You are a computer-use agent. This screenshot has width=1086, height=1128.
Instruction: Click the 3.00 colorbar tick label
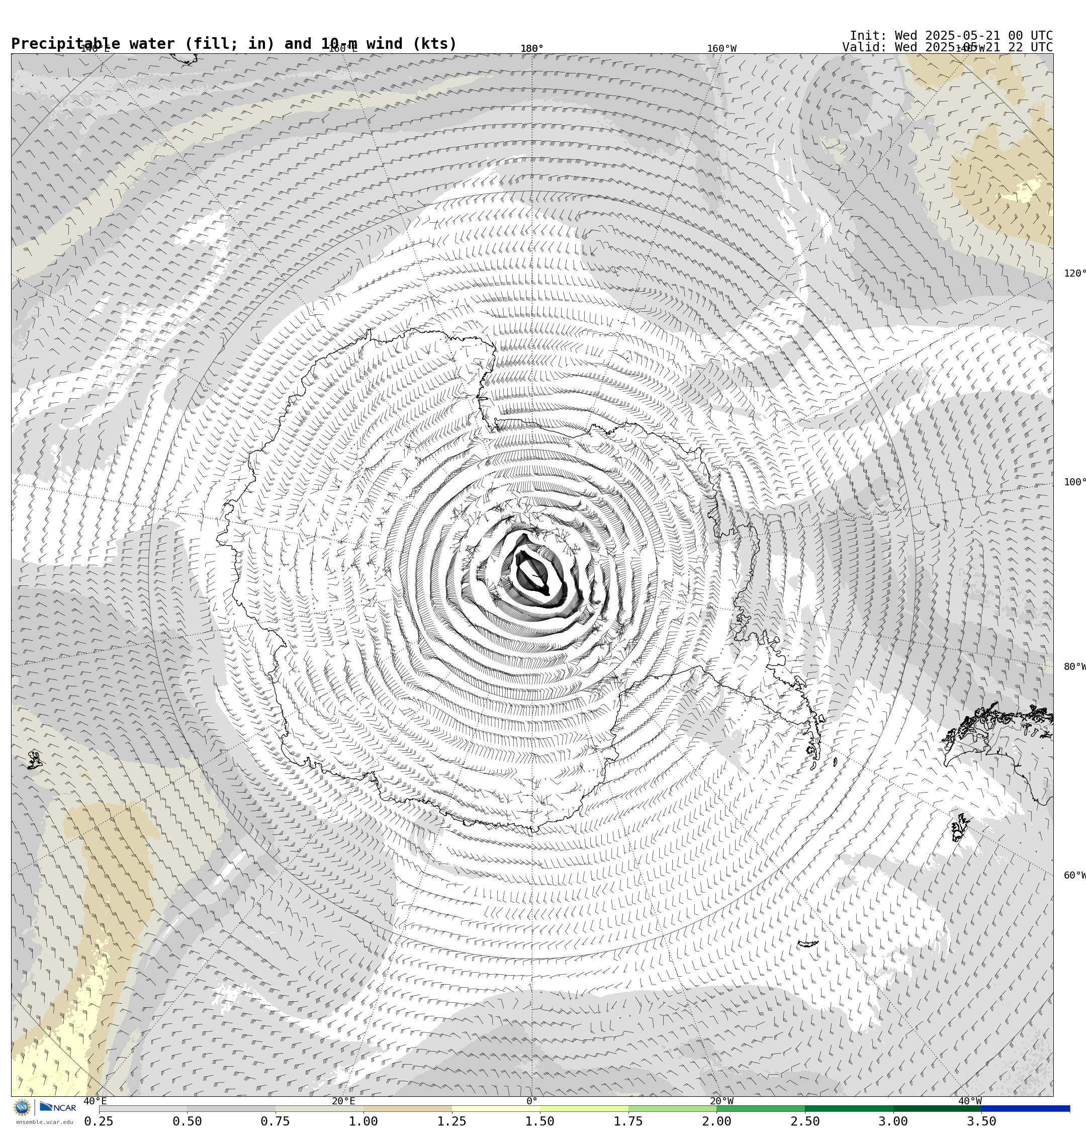[893, 1121]
